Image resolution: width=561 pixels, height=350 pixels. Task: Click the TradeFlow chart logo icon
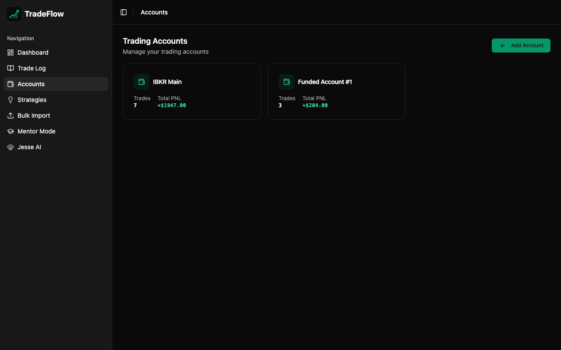click(14, 14)
